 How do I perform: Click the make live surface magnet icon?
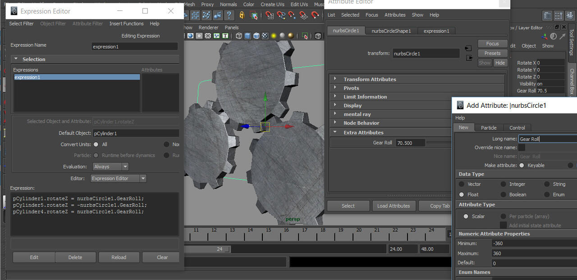tap(315, 15)
